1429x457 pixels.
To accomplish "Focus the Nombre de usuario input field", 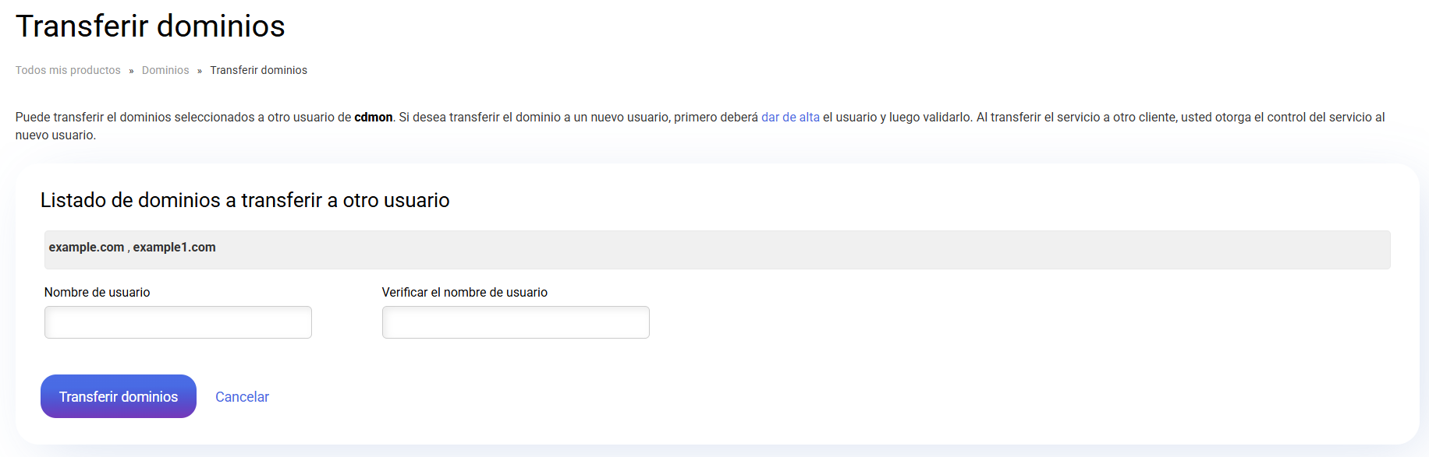I will pos(178,322).
